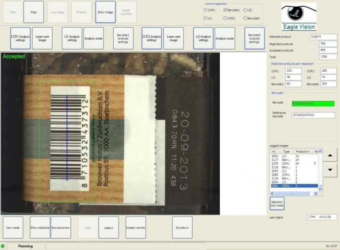
Task: Select logged image row 3117
Action: pyautogui.click(x=294, y=160)
